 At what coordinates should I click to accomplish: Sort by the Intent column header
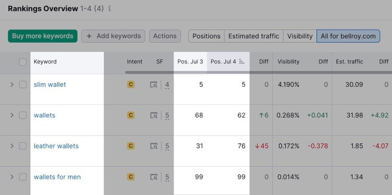134,62
